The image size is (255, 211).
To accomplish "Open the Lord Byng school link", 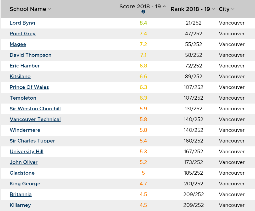I will point(23,23).
